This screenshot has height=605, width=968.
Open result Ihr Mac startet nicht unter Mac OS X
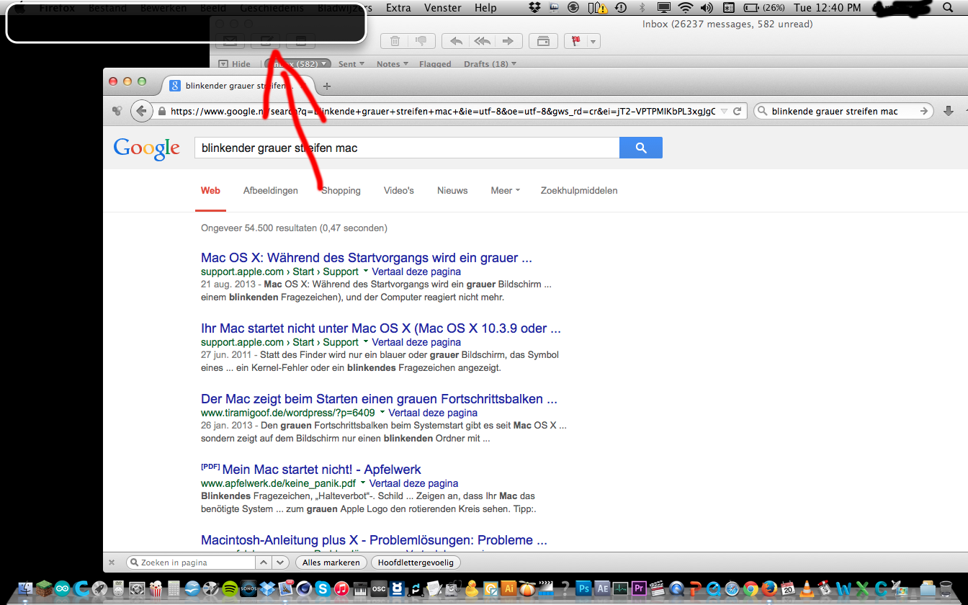[x=381, y=328]
